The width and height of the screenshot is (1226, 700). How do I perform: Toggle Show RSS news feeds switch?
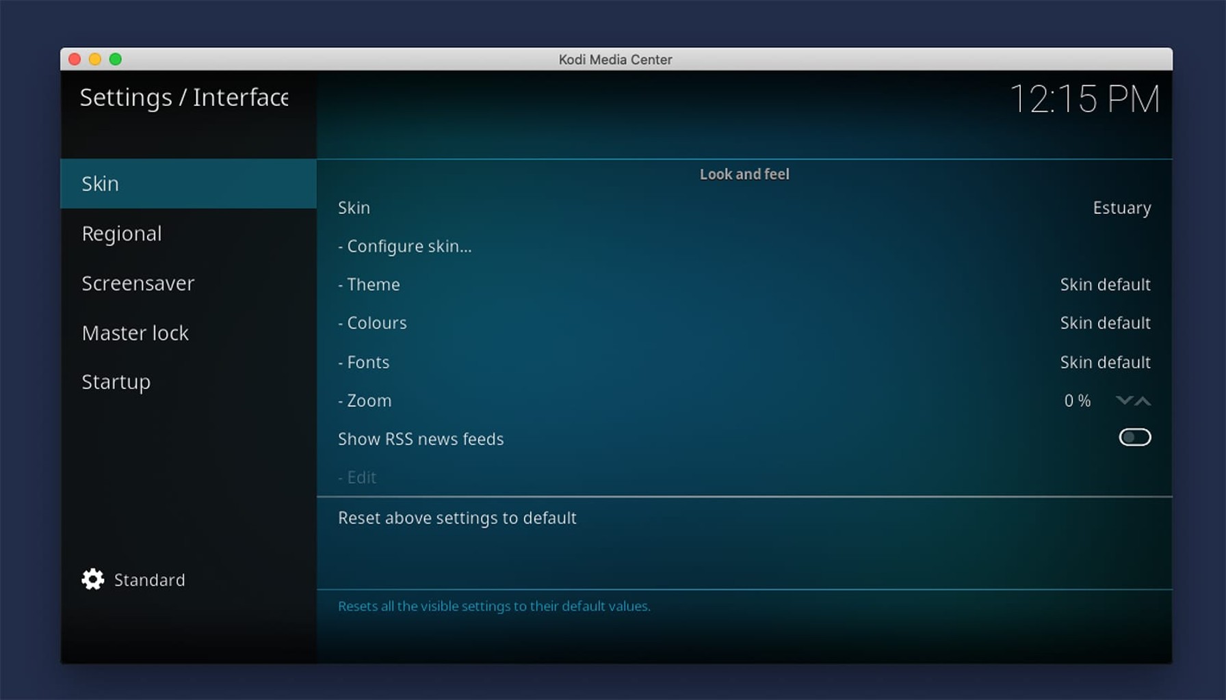[1135, 437]
